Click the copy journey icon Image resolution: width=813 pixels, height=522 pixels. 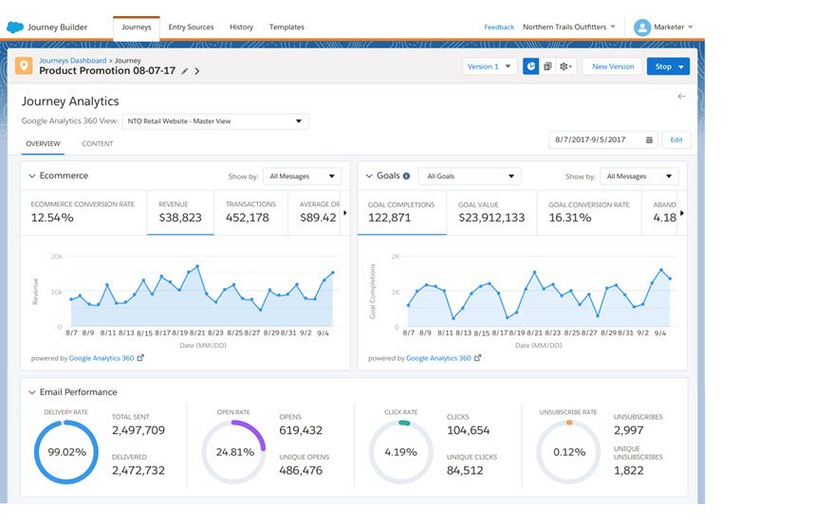547,66
